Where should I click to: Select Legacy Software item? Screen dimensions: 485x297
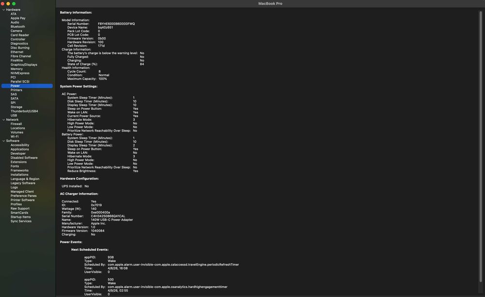[23, 183]
